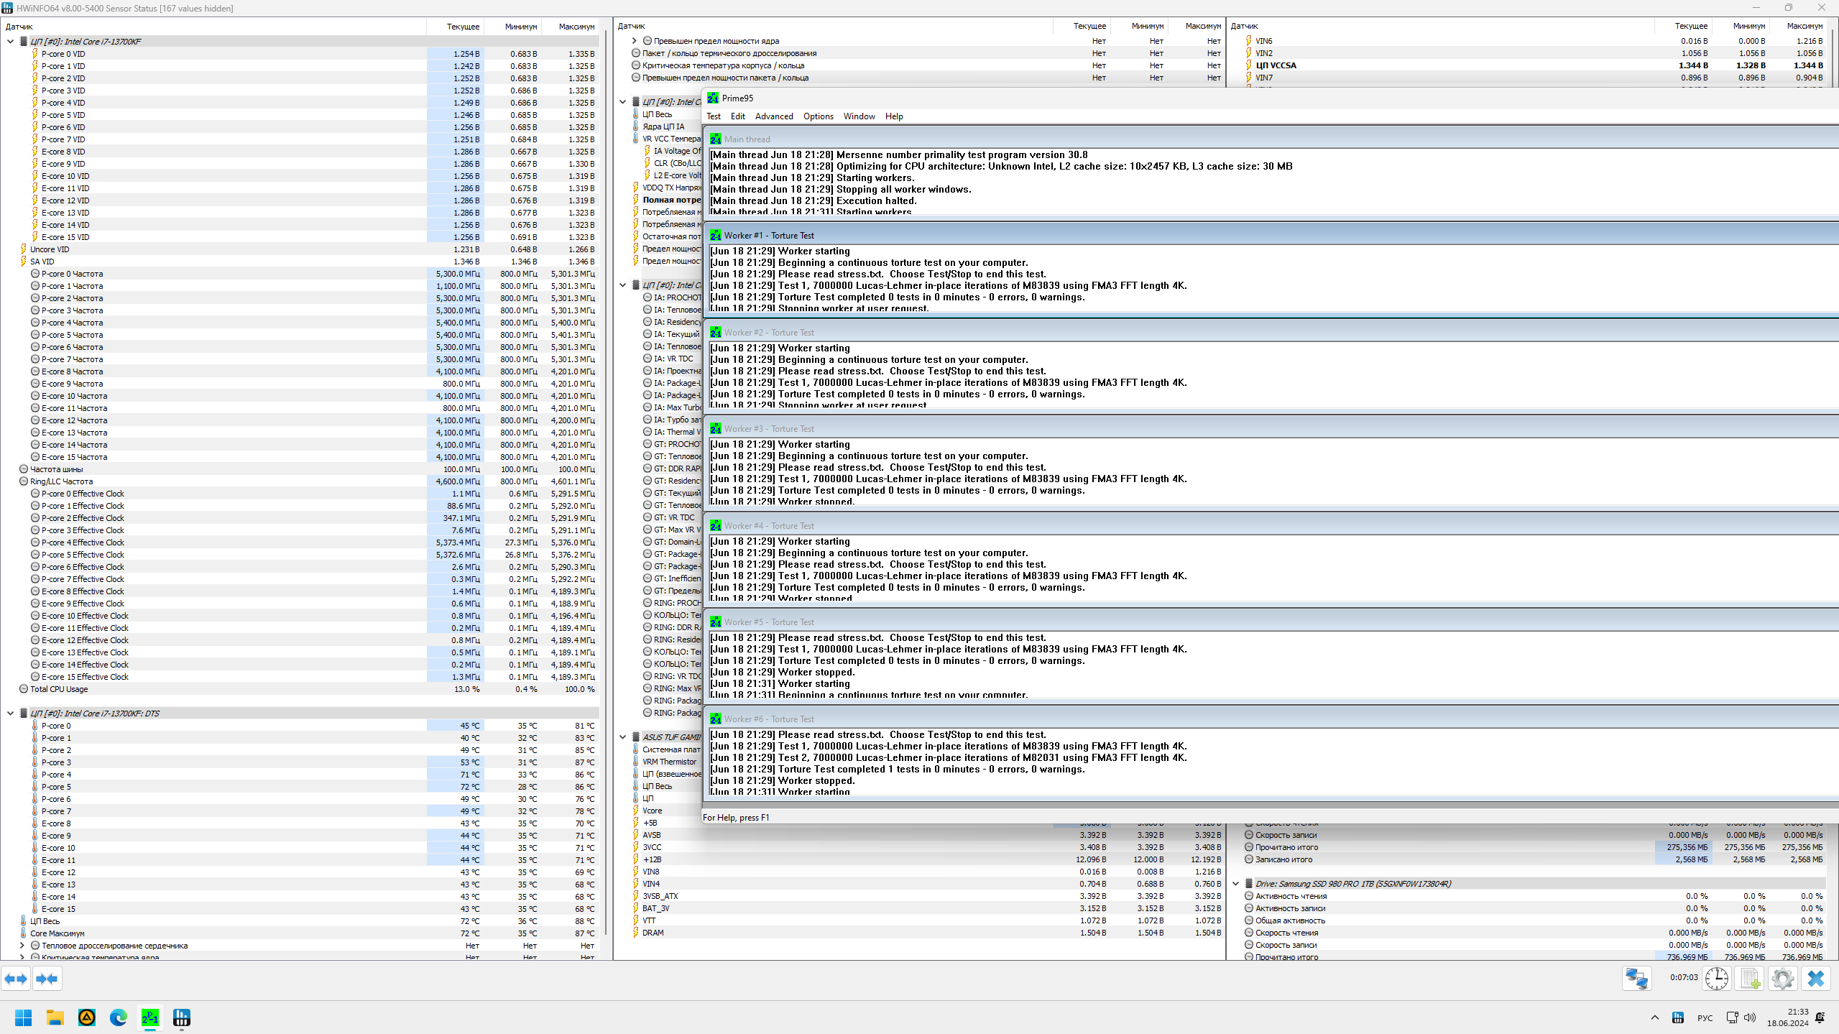Click the shrink-columns inward arrows icon
The height and width of the screenshot is (1034, 1839).
[47, 979]
